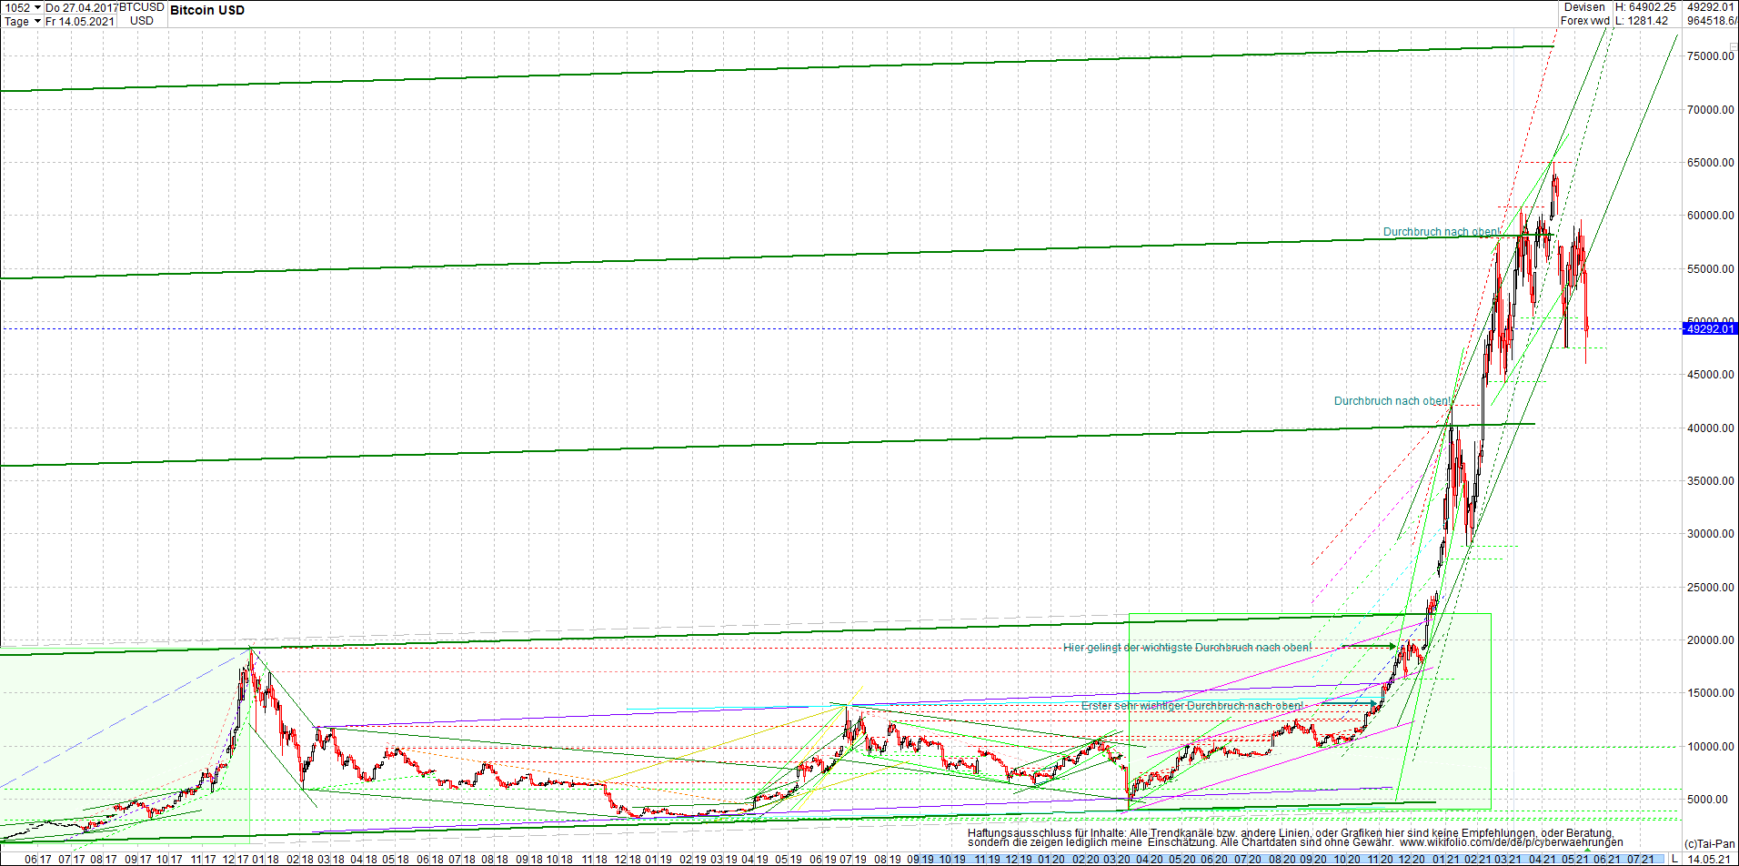Click the 'Durchbruch nach oben!' annotation near 42000

pyautogui.click(x=1393, y=401)
